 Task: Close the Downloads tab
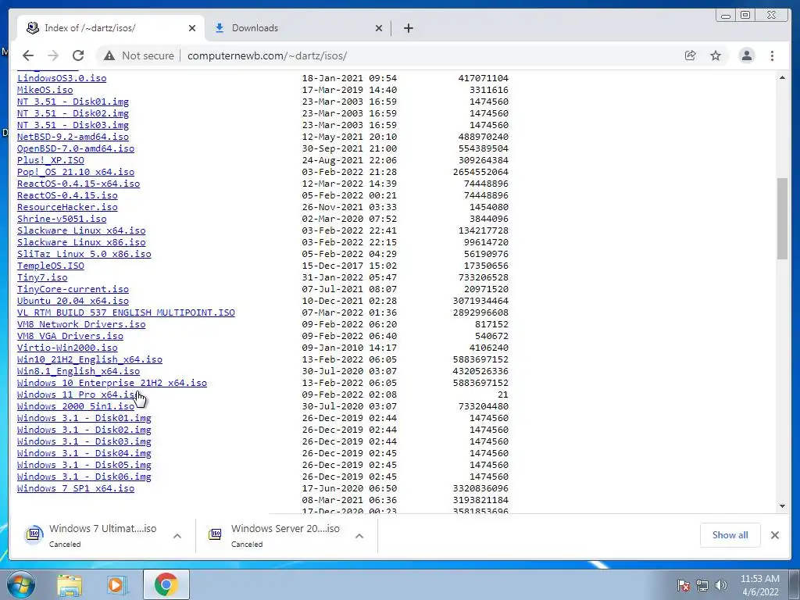point(379,28)
